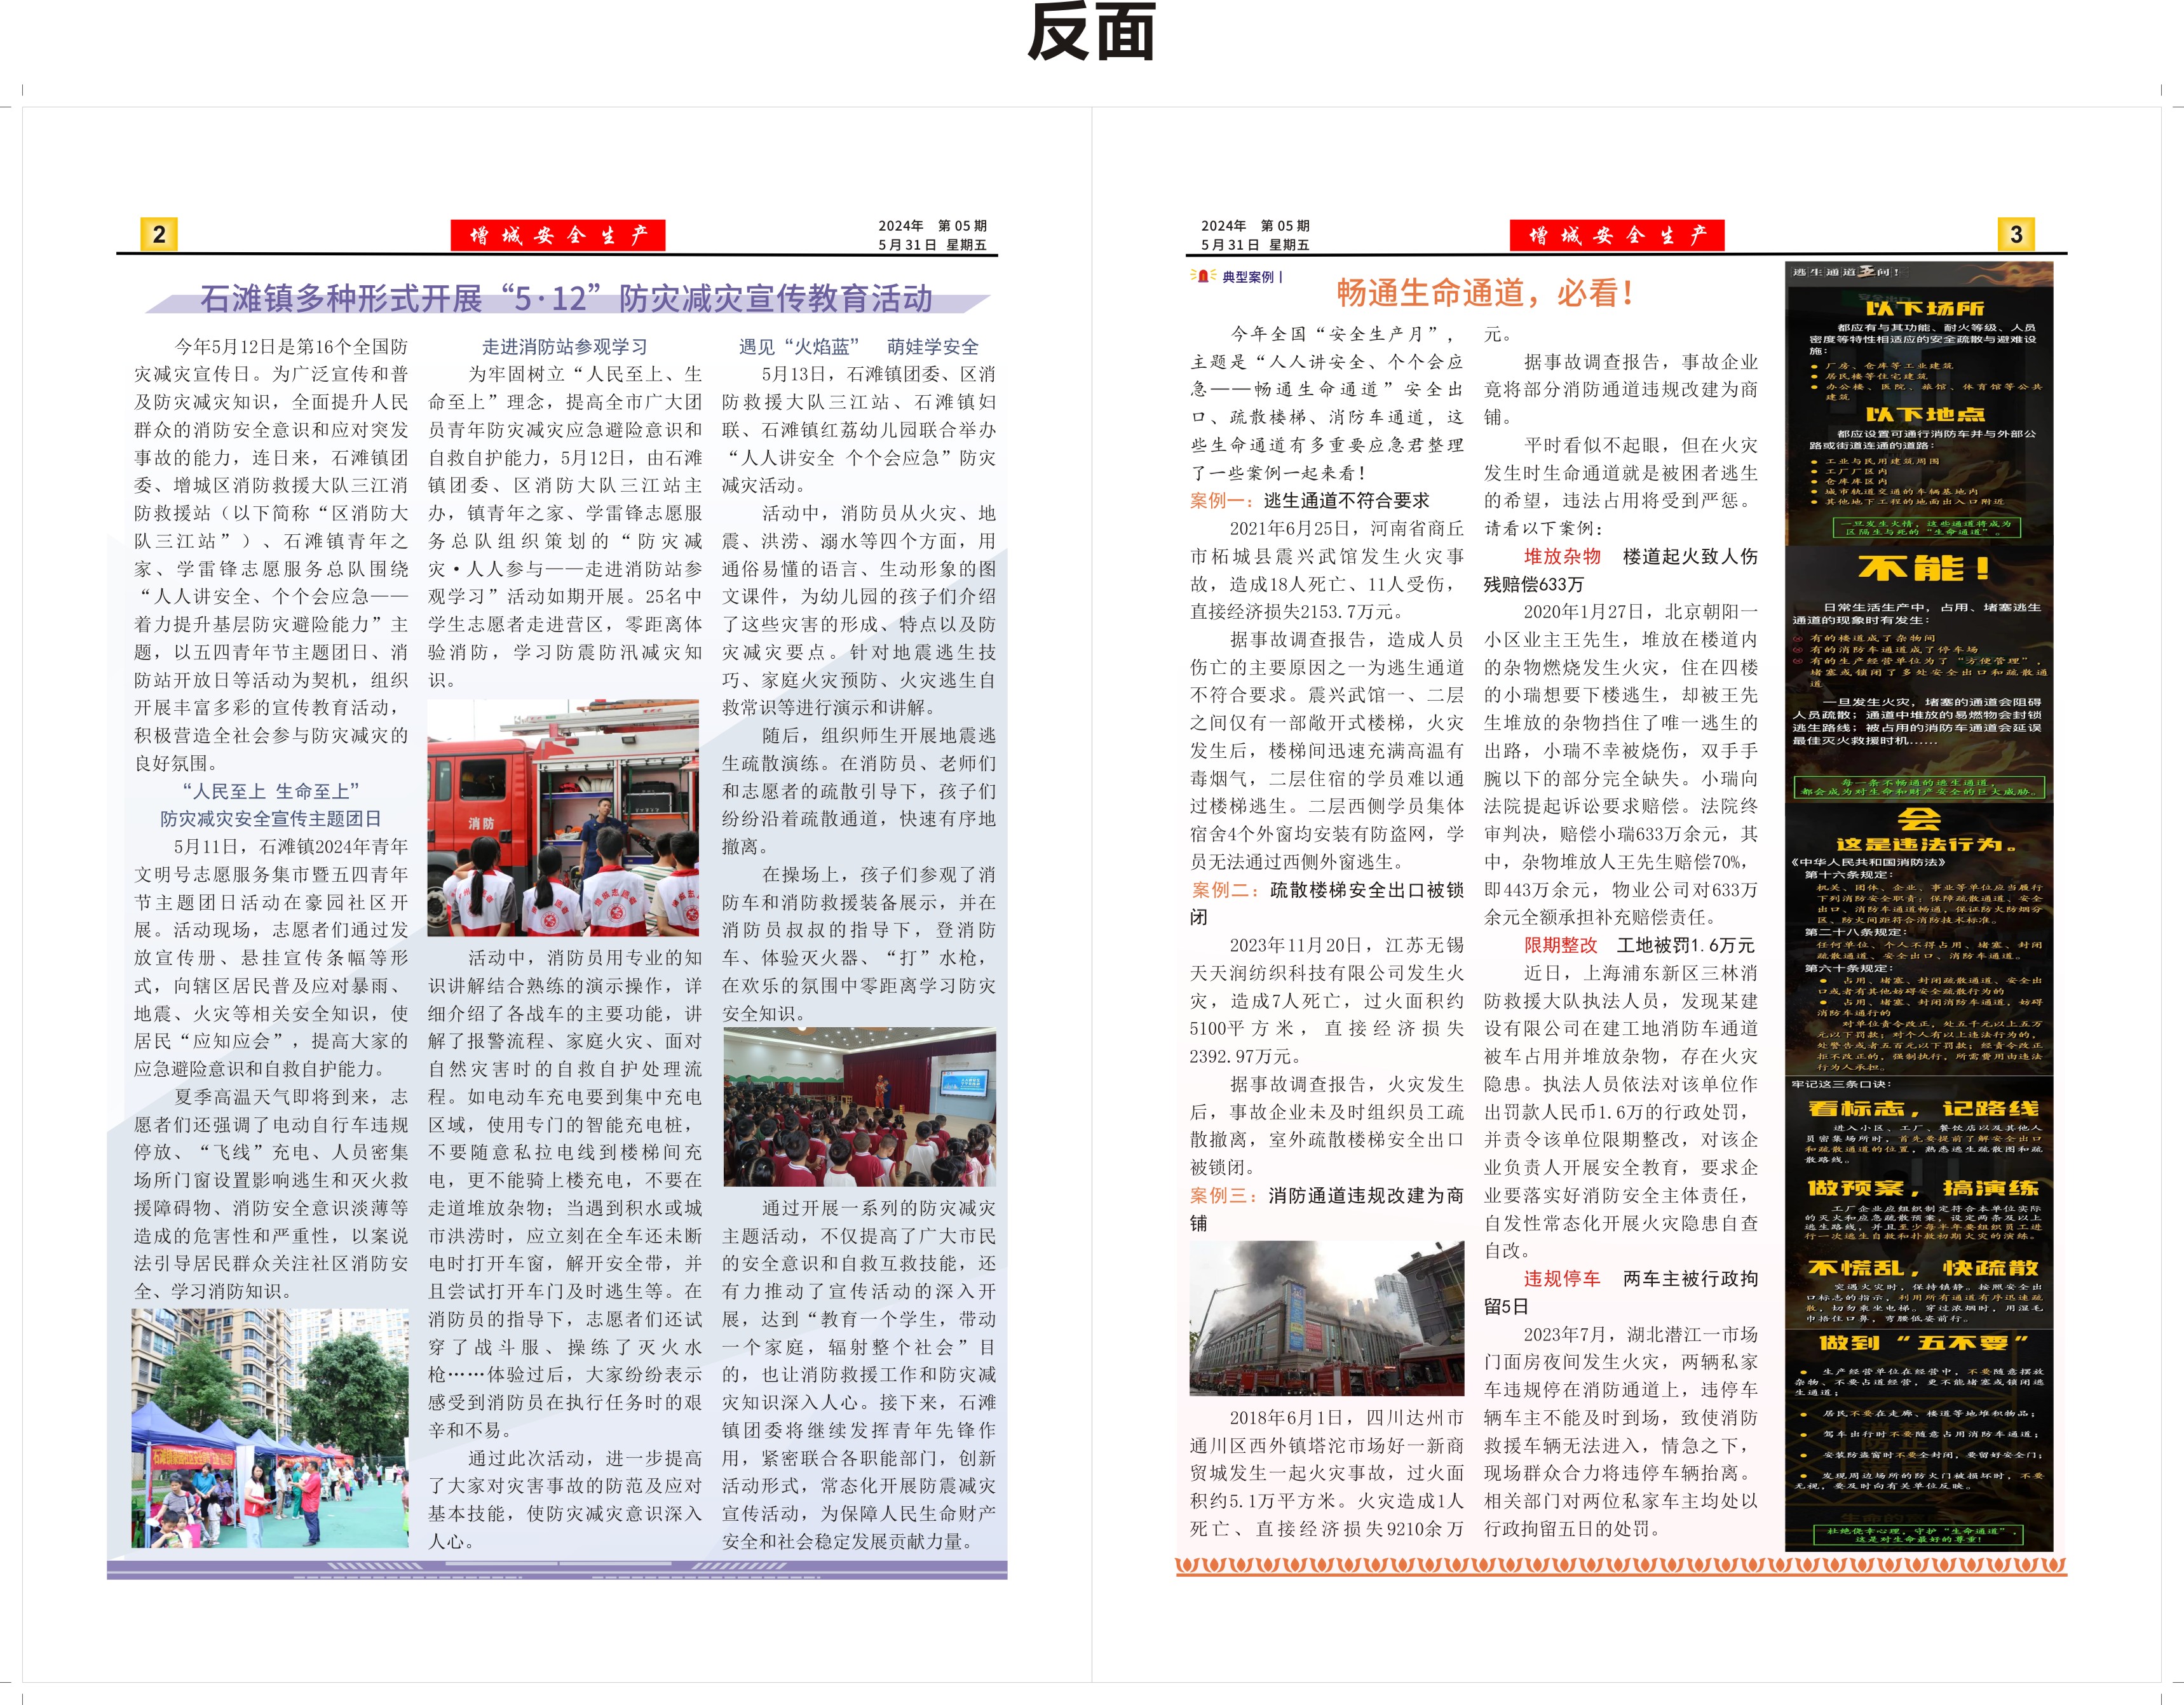Image resolution: width=2184 pixels, height=1705 pixels.
Task: Click the left page's red 增城安全生产 banner
Action: tap(558, 236)
